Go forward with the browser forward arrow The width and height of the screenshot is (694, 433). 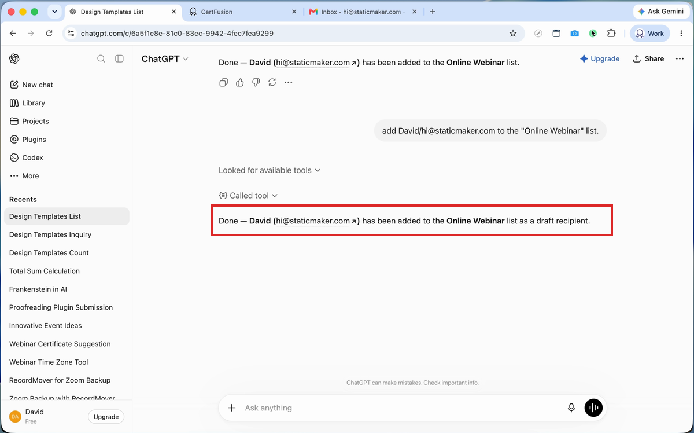point(31,34)
